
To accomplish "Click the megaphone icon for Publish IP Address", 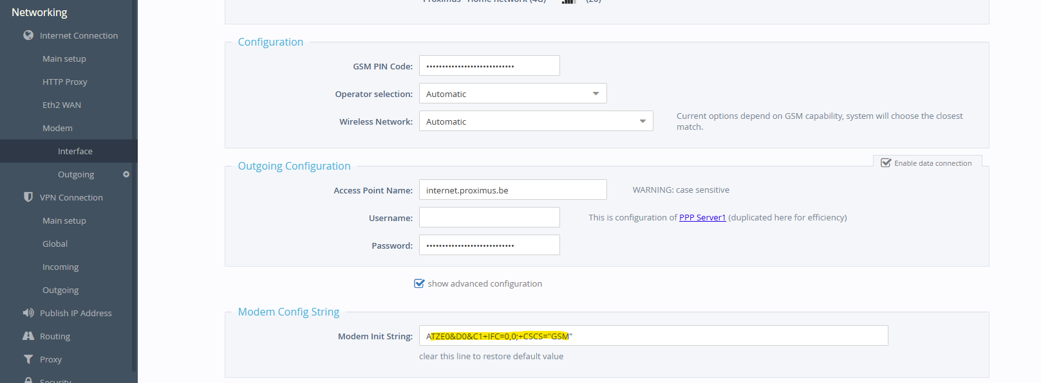I will point(28,313).
